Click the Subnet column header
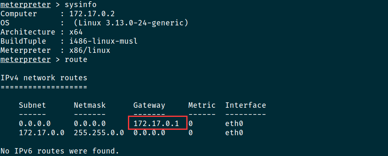The width and height of the screenshot is (388, 156). [33, 105]
